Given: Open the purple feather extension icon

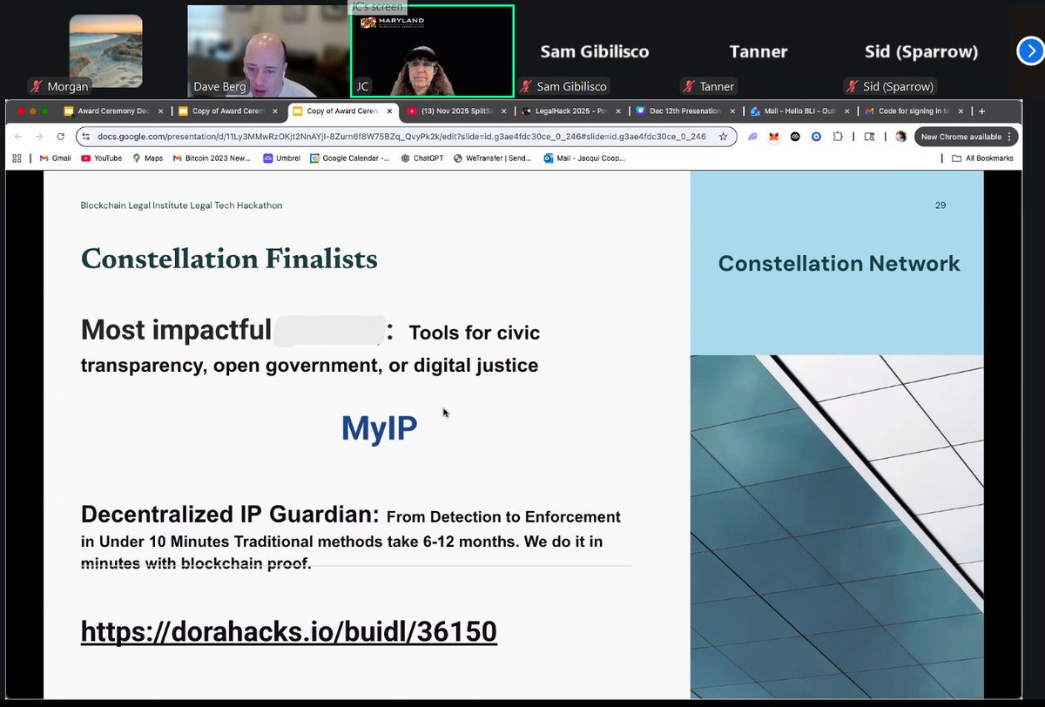Looking at the screenshot, I should [753, 137].
